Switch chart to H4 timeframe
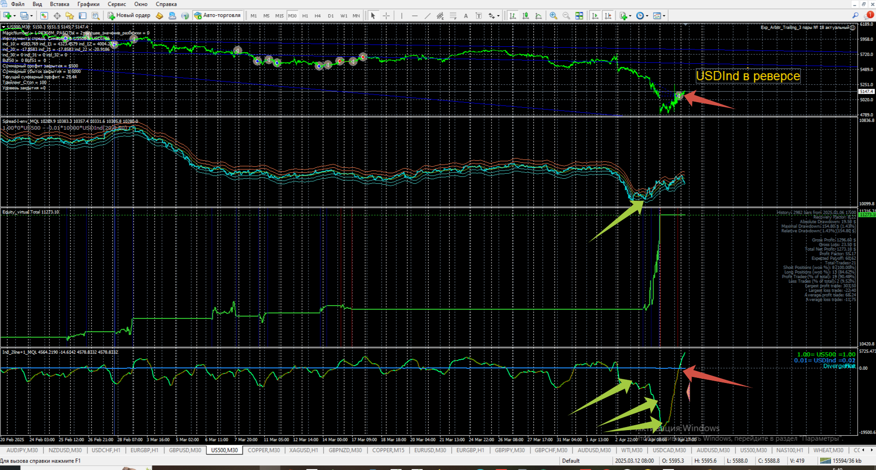 (318, 16)
